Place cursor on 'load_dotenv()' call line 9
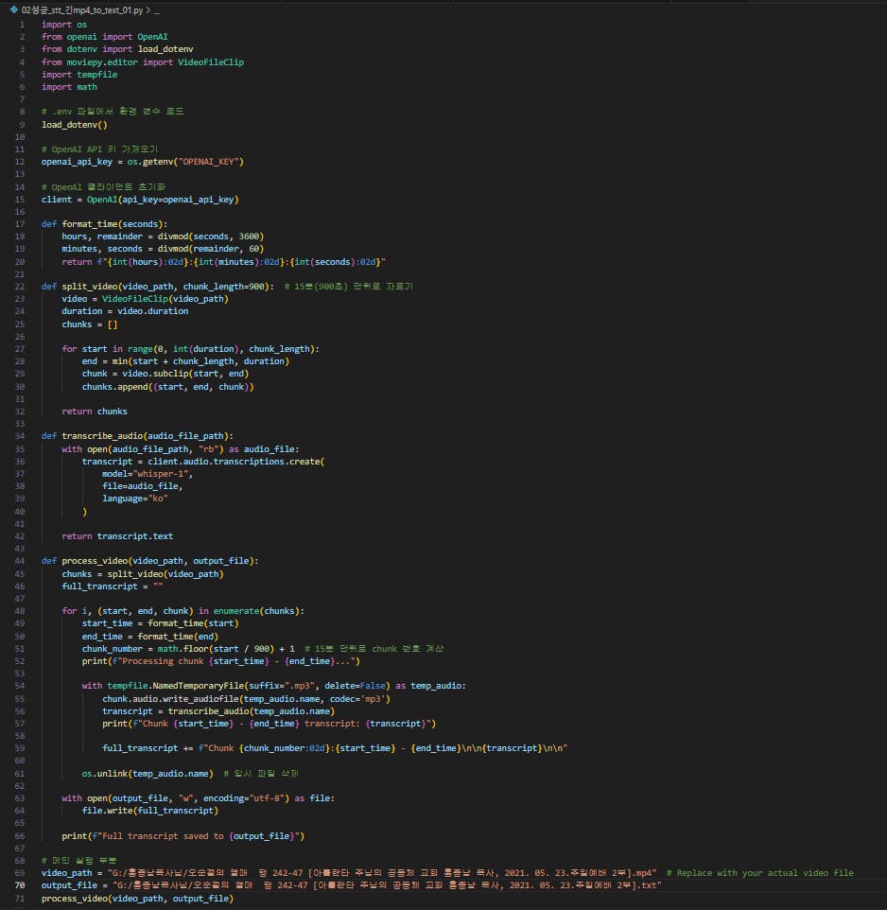The height and width of the screenshot is (910, 887). (x=75, y=124)
